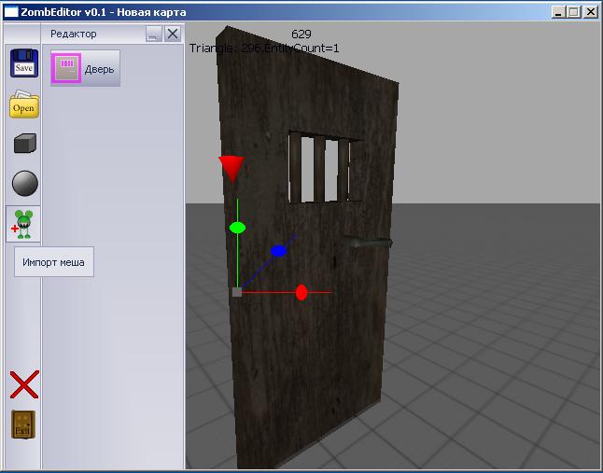Click the Exit door icon
Image resolution: width=603 pixels, height=473 pixels.
[x=23, y=424]
